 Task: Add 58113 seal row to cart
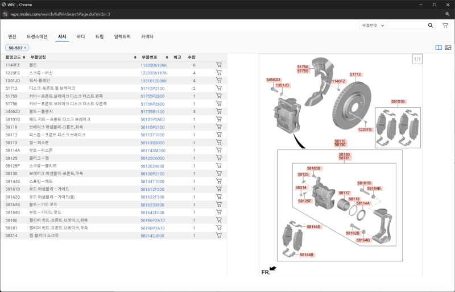[x=219, y=143]
